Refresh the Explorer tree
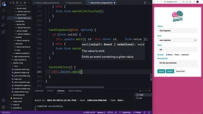The height and width of the screenshot is (114, 203). [x=21, y=3]
